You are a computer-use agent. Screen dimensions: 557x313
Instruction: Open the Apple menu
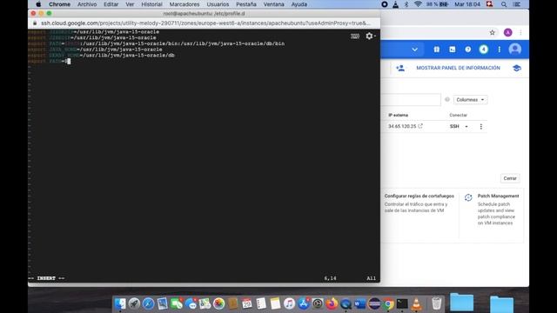38,4
